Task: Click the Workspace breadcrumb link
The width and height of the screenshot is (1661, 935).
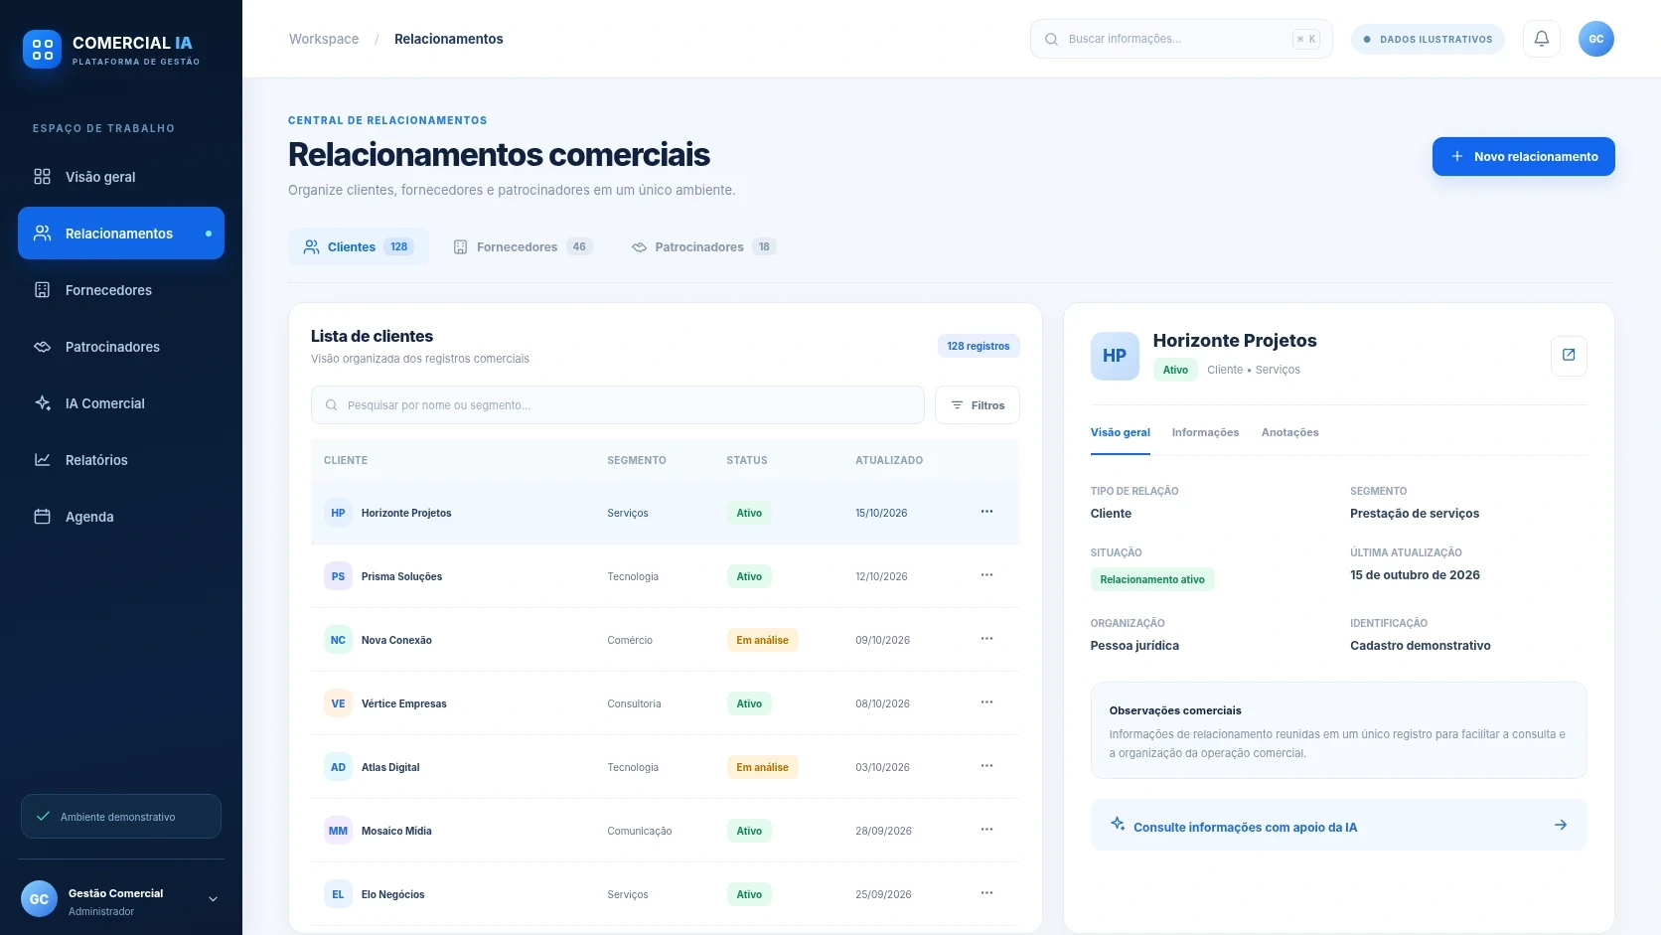Action: click(x=324, y=39)
